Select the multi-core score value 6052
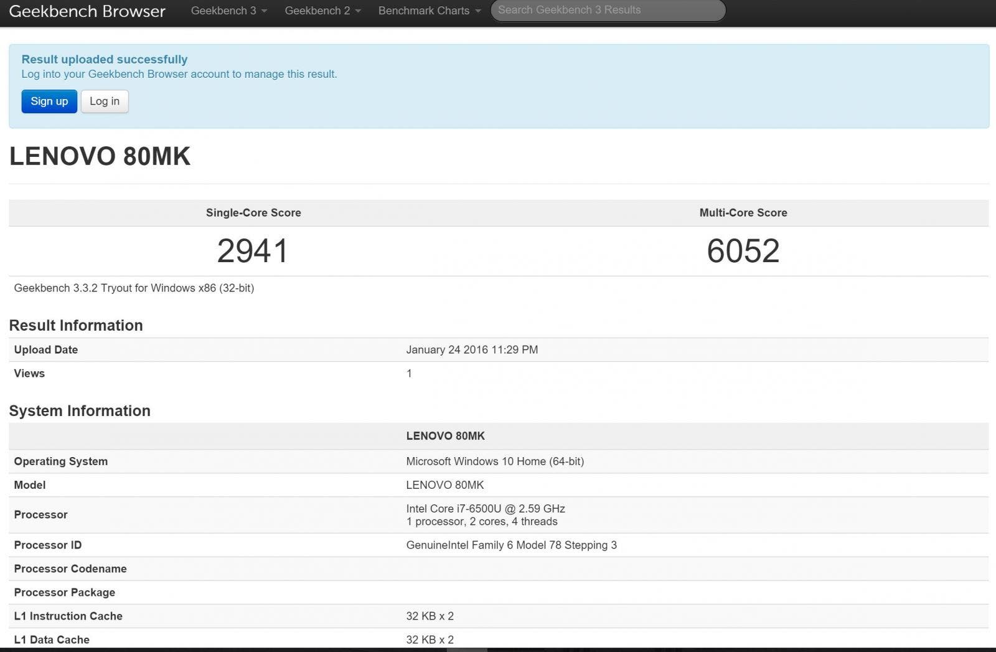Viewport: 996px width, 652px height. [743, 251]
